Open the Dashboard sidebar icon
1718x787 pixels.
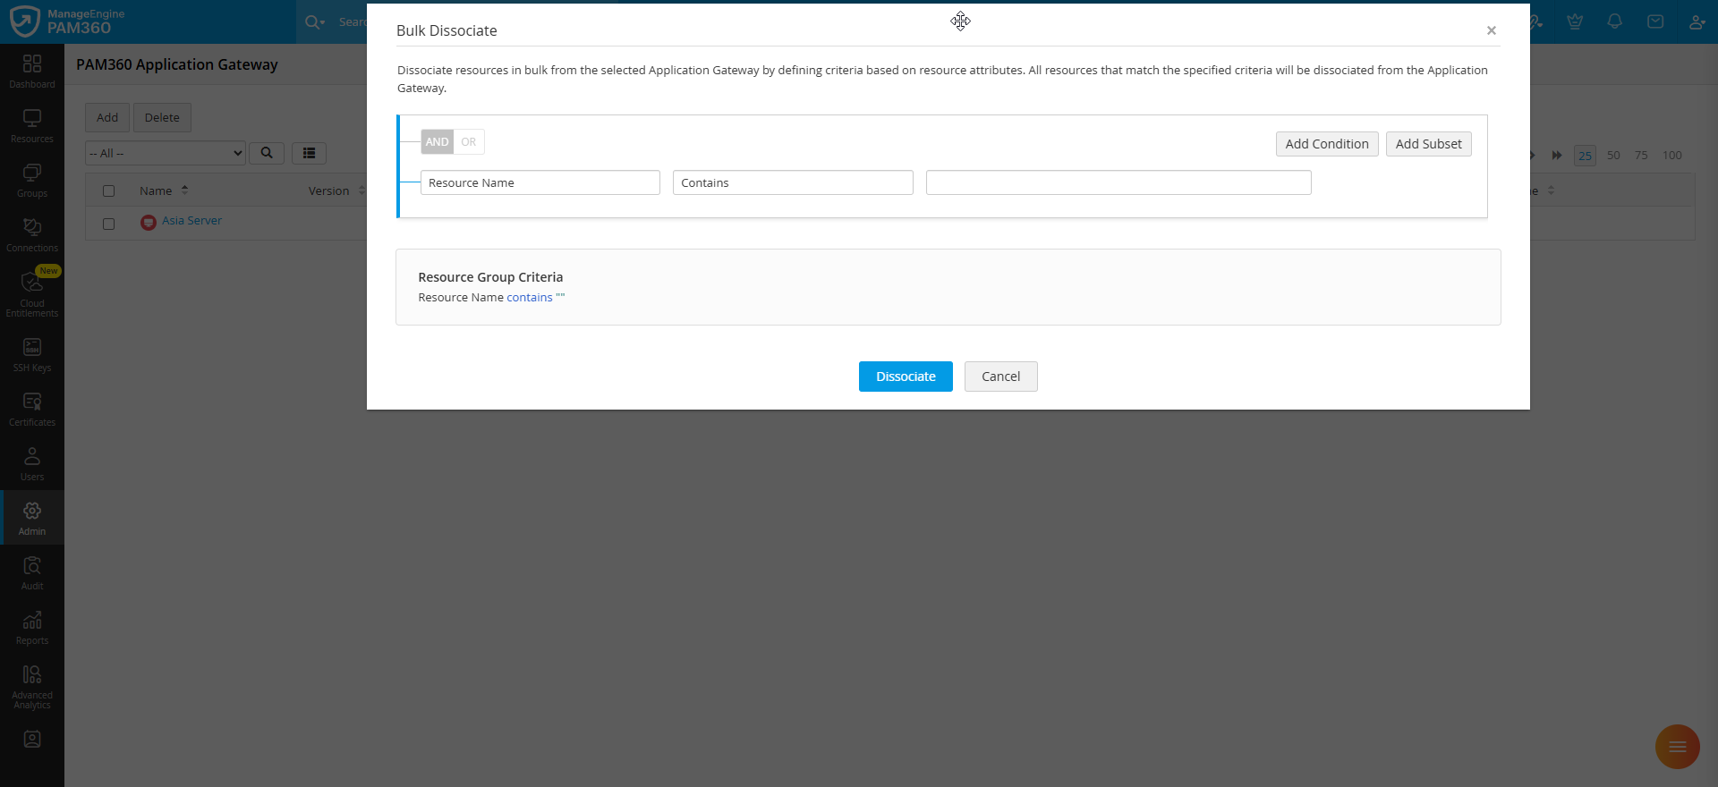[32, 71]
